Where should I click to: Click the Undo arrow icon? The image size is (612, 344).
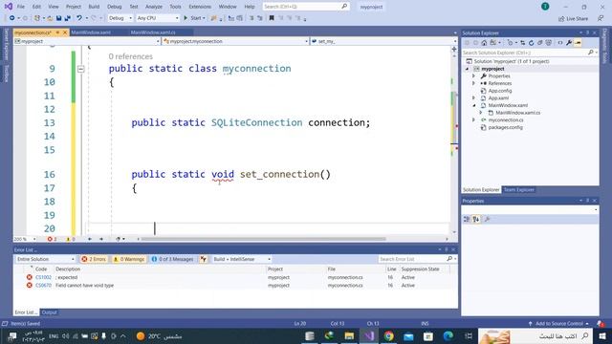(79, 18)
